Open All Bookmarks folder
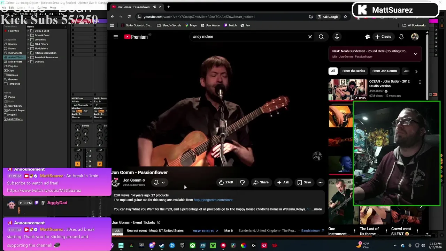Image resolution: width=446 pixels, height=251 pixels. tap(414, 25)
